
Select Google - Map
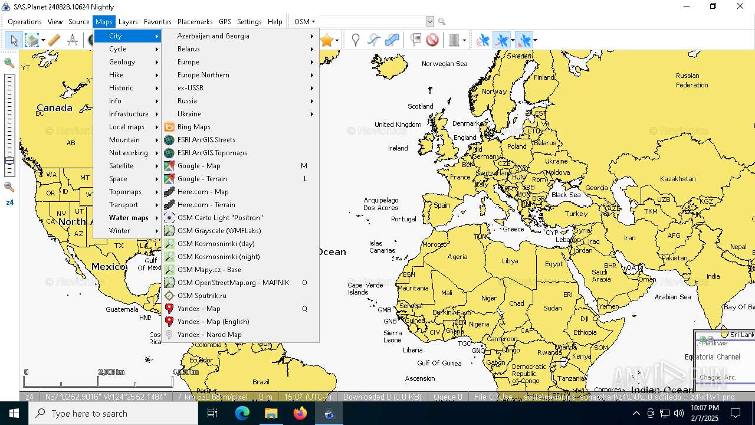click(240, 166)
